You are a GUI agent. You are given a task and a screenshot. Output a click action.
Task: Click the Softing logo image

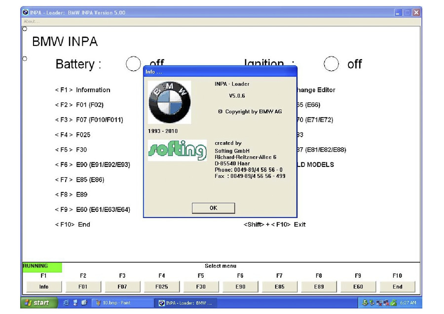click(177, 150)
